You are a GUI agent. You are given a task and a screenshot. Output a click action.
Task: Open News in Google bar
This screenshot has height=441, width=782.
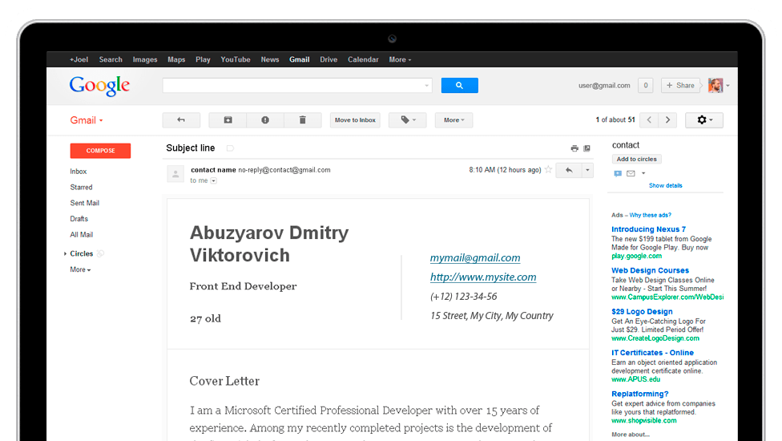[270, 59]
